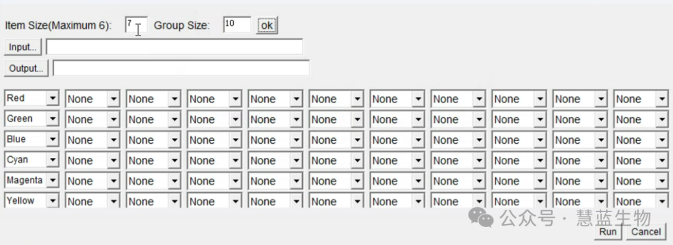The height and width of the screenshot is (245, 673).
Task: Open the Cyan color dropdown
Action: [x=52, y=160]
